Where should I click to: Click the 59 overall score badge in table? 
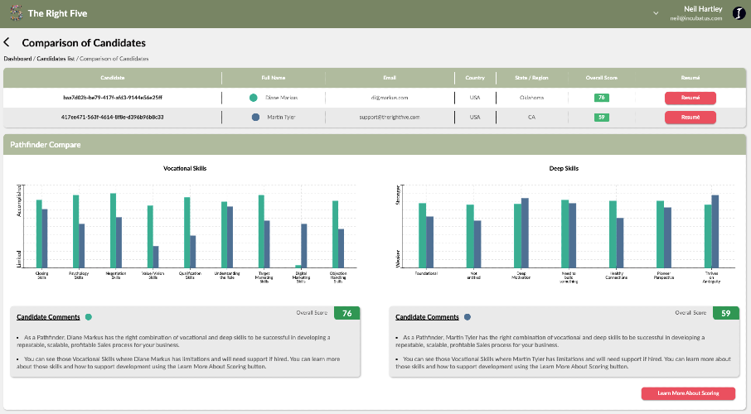click(x=602, y=118)
